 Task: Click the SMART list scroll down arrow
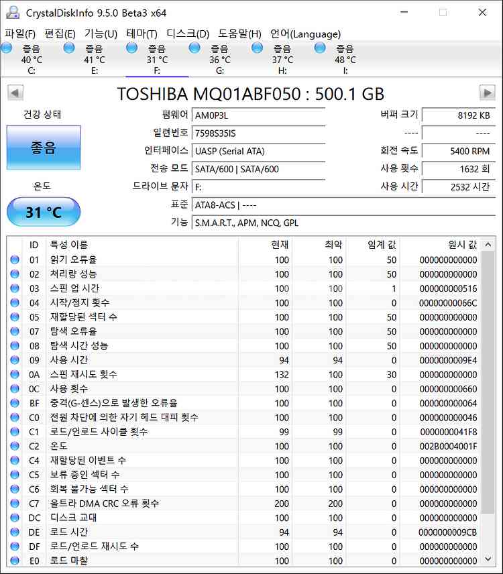point(488,559)
